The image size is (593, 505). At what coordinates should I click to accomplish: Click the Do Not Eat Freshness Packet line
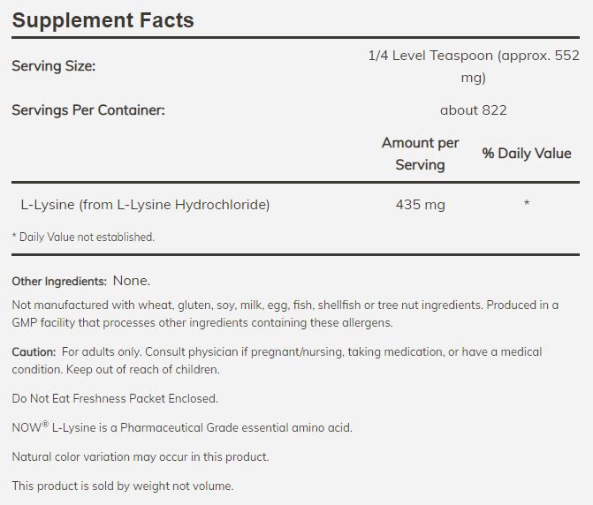(x=114, y=398)
